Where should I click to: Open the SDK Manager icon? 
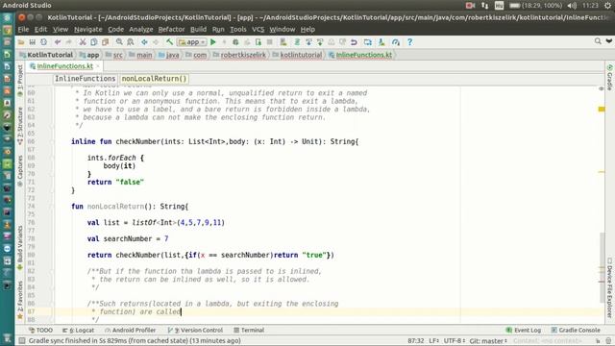[381, 42]
